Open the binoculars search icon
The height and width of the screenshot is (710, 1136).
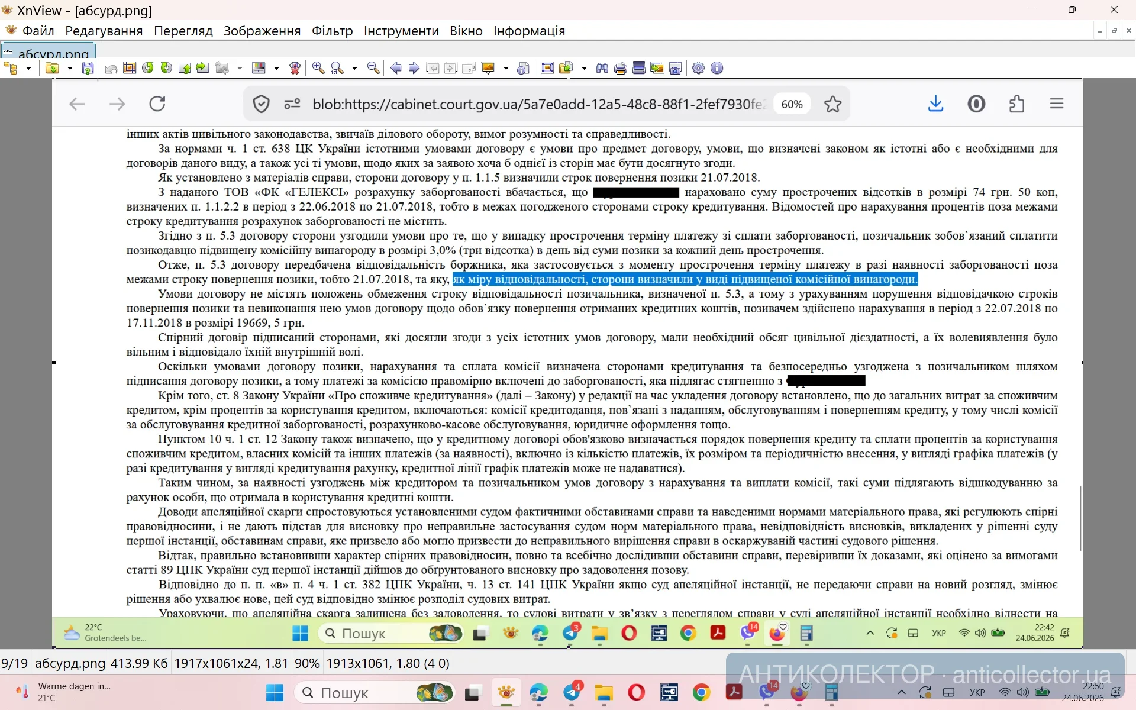(x=602, y=68)
